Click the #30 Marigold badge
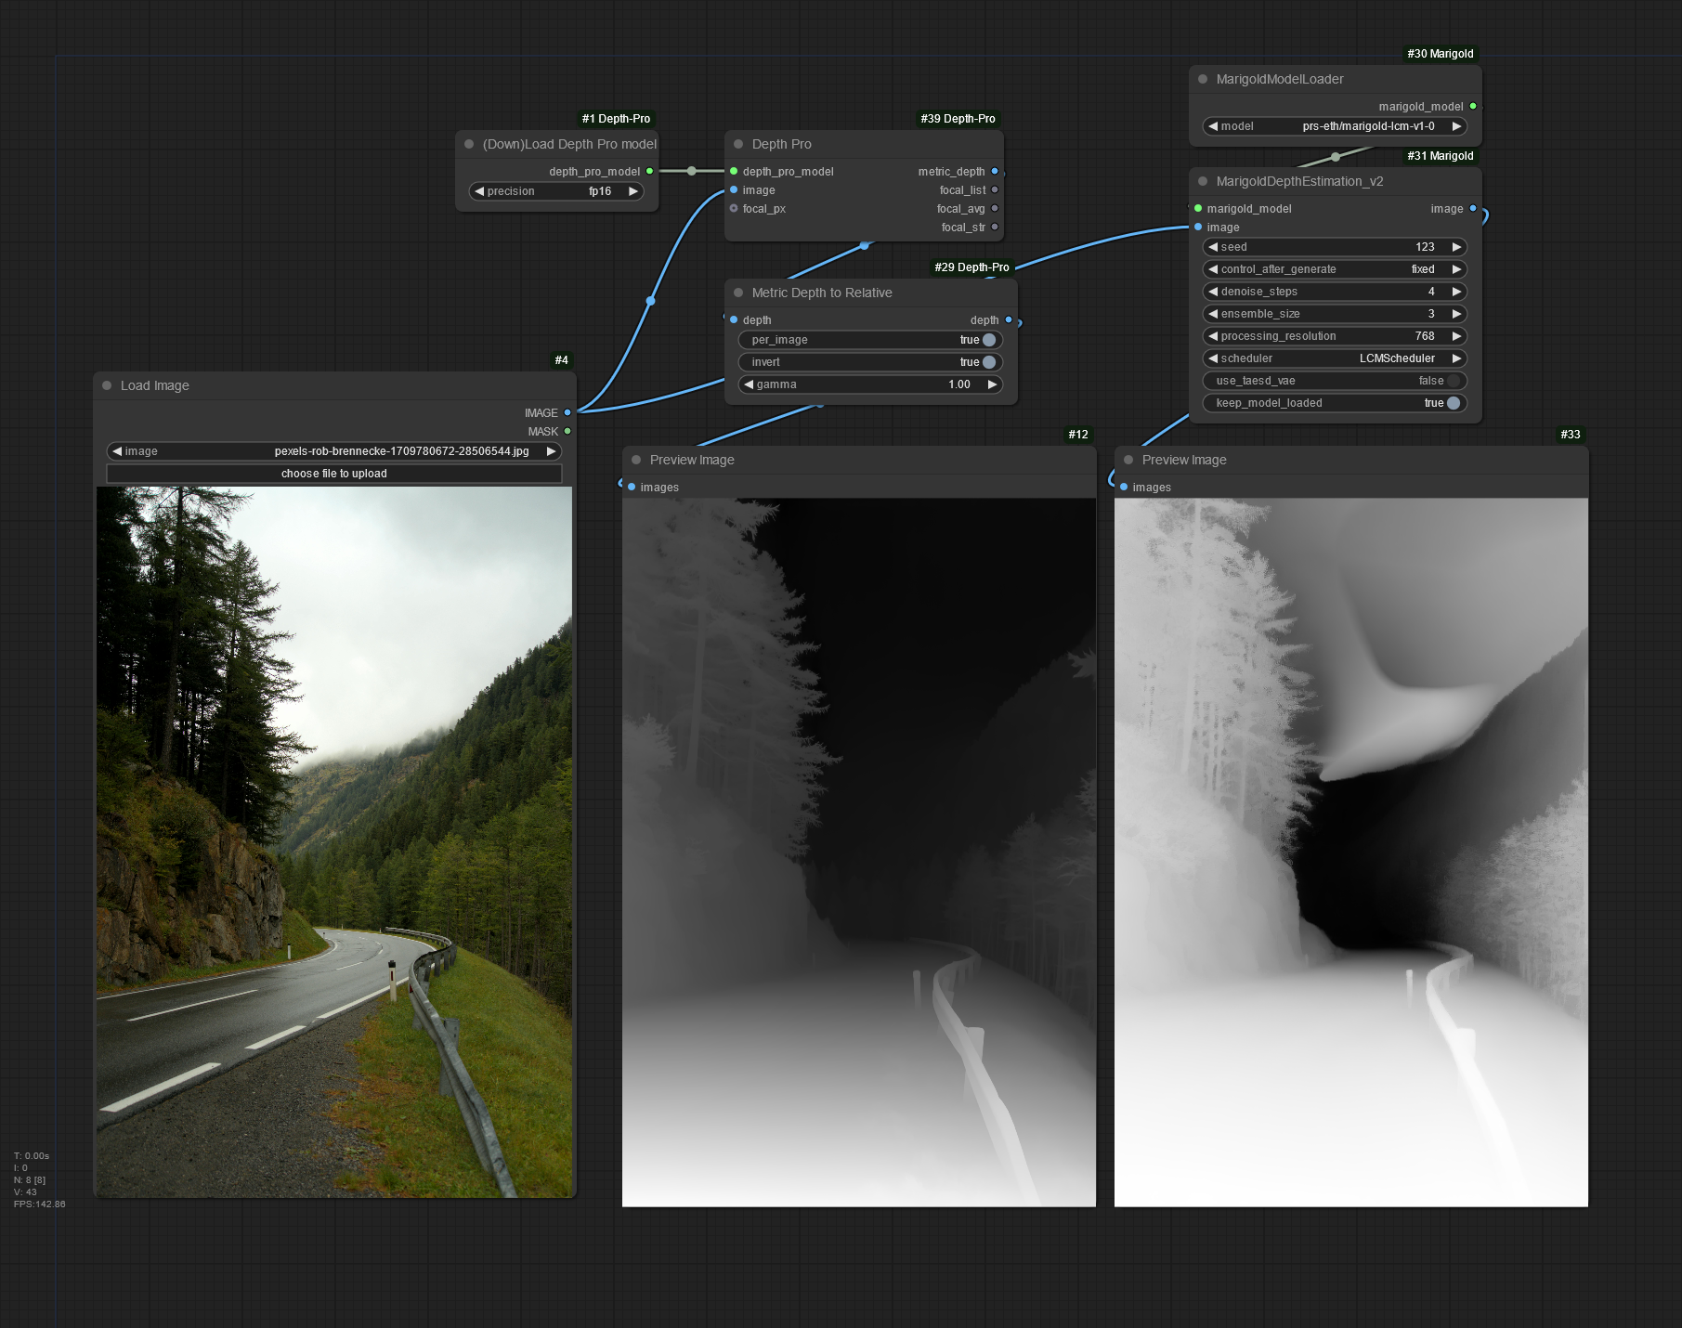This screenshot has width=1682, height=1328. click(1441, 54)
